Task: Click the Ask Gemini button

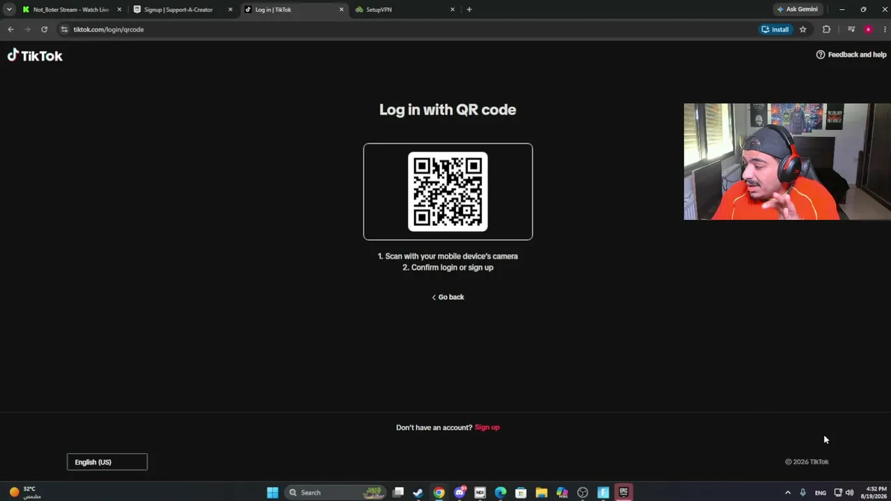Action: coord(797,10)
